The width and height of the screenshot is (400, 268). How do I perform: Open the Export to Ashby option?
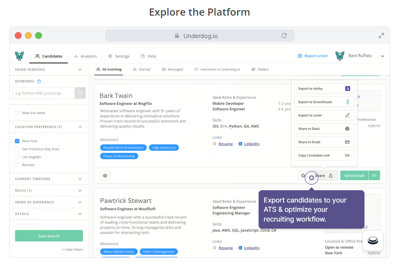(x=323, y=88)
